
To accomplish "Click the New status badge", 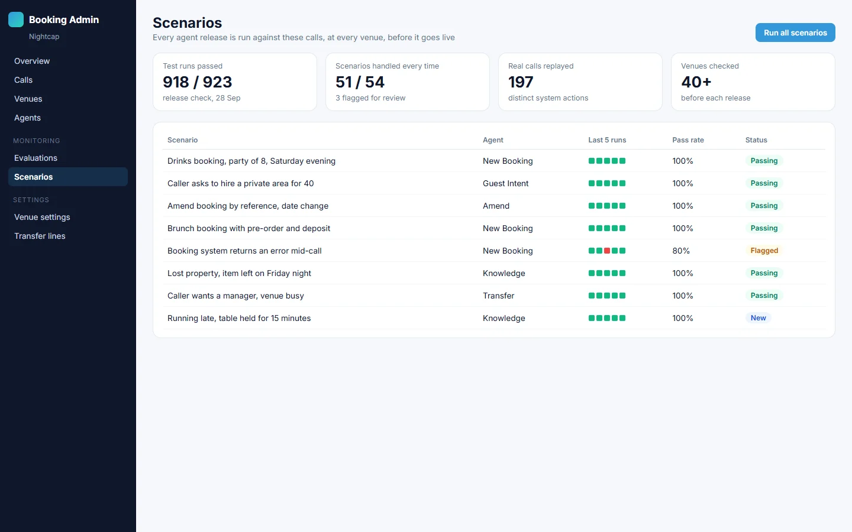I will coord(759,318).
